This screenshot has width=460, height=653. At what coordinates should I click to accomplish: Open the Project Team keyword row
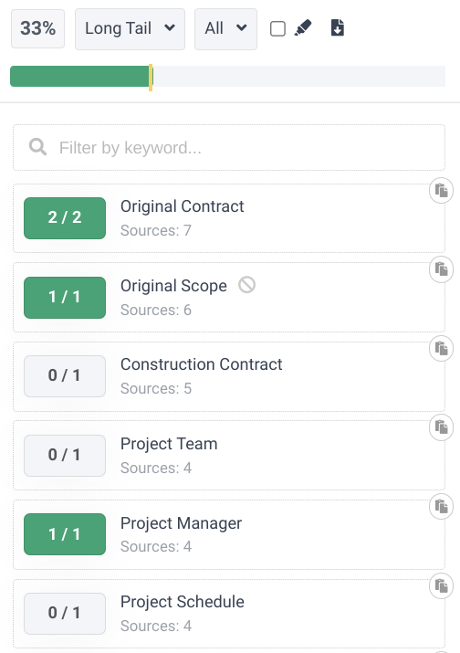(x=229, y=455)
